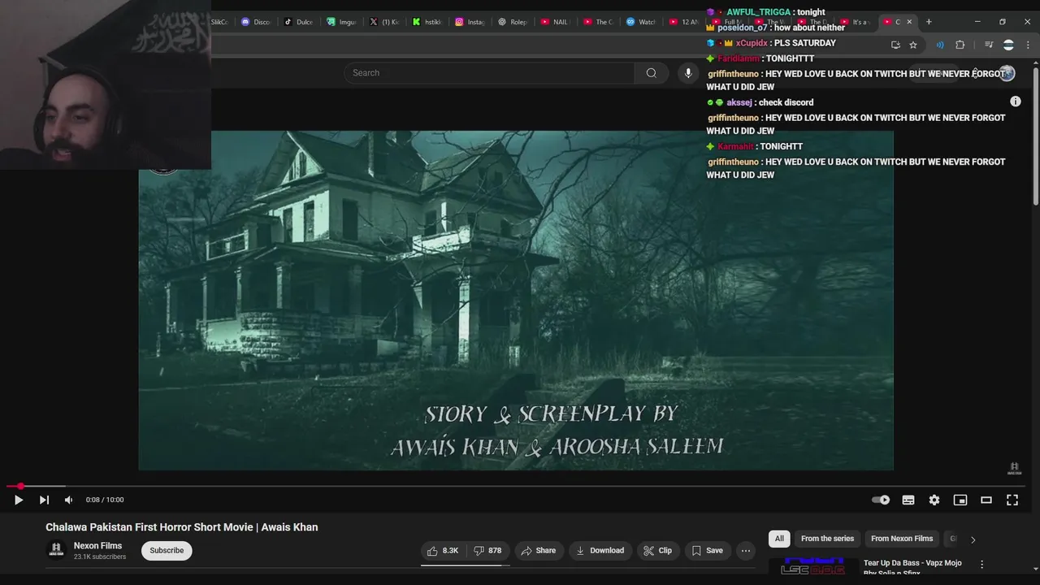The width and height of the screenshot is (1040, 585).
Task: Switch to the NAIL YouTube tab
Action: tap(557, 22)
